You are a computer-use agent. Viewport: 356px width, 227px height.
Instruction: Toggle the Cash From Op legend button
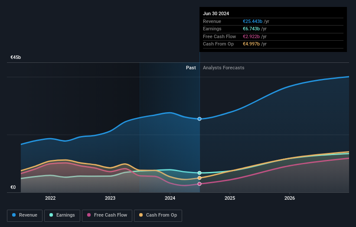158,215
